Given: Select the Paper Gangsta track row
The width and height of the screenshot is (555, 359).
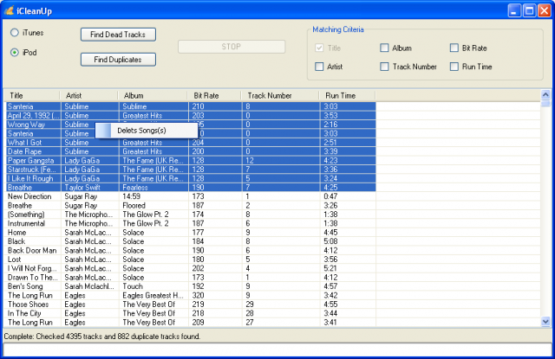Looking at the screenshot, I should click(x=191, y=161).
